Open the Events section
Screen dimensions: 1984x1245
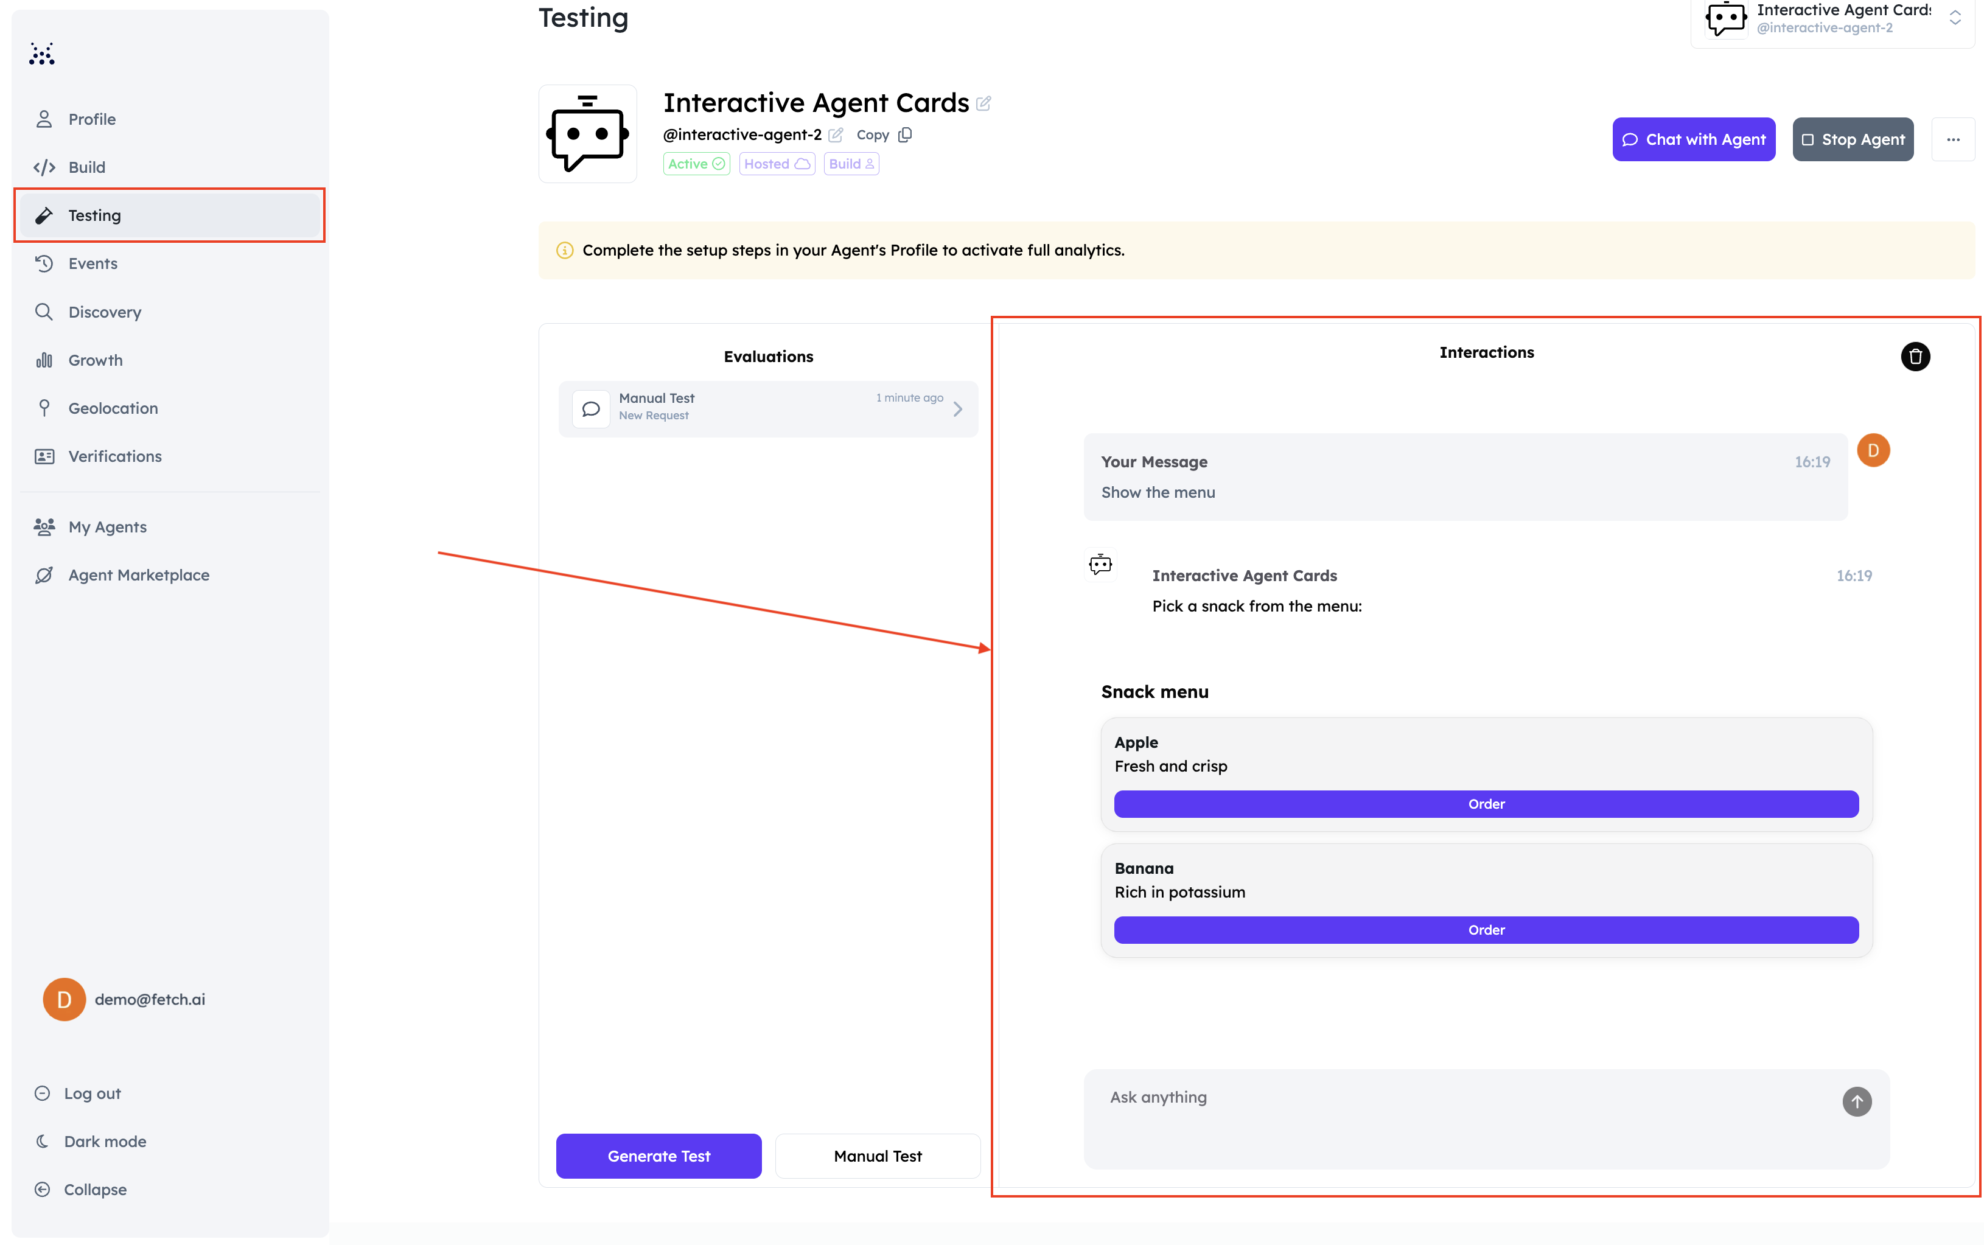pos(169,263)
